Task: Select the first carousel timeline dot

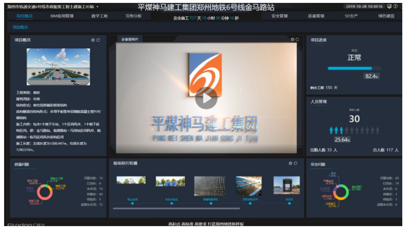Action: (x=133, y=204)
